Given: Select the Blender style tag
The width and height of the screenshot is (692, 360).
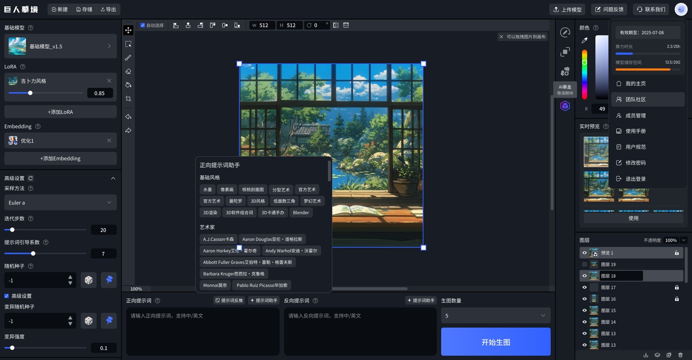Looking at the screenshot, I should pyautogui.click(x=301, y=212).
